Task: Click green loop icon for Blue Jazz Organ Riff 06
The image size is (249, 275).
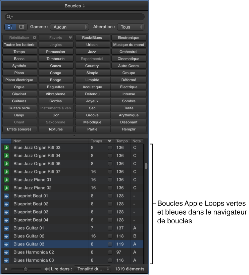Action: (x=6, y=164)
